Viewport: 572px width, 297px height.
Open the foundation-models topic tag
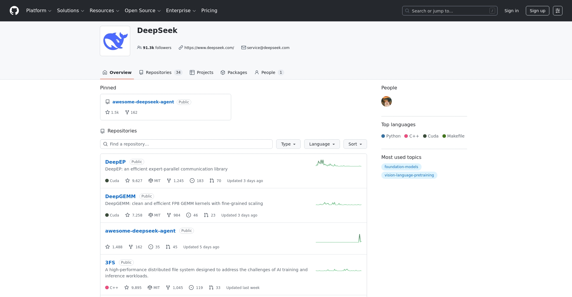click(401, 167)
